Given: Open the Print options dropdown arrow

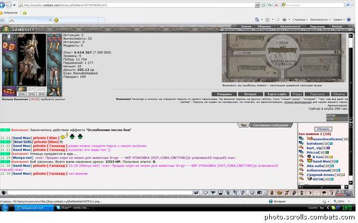Looking at the screenshot, I should point(289,20).
